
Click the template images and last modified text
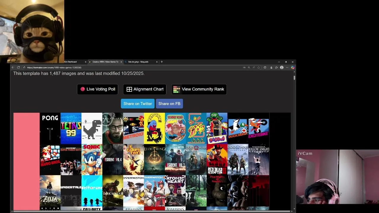click(79, 73)
